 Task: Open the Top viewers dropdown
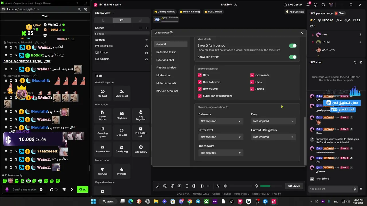click(x=220, y=153)
